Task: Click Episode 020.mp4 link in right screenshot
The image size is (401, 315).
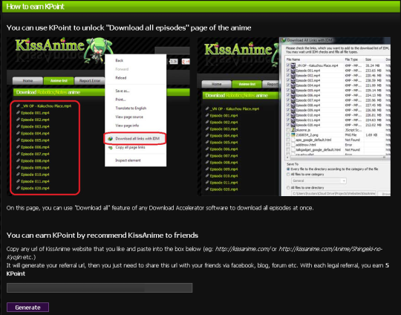Action: click(224, 189)
